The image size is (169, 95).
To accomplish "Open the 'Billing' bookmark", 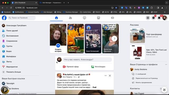I will (58, 12).
